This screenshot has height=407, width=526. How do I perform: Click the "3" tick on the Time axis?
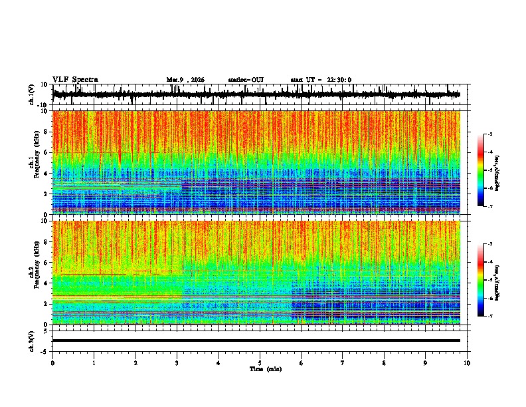[x=177, y=363]
